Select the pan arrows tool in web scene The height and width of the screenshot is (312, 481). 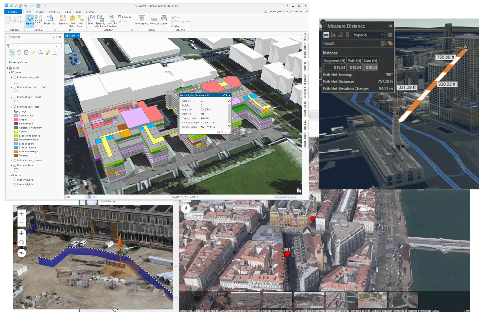pyautogui.click(x=21, y=233)
